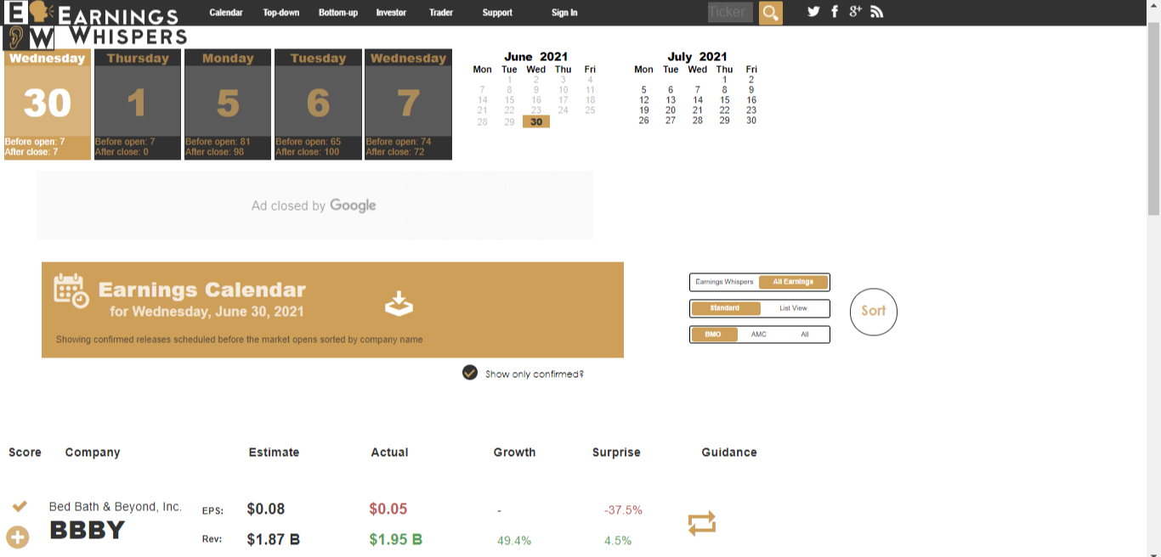Click the download calendar icon
Image resolution: width=1161 pixels, height=557 pixels.
[399, 303]
